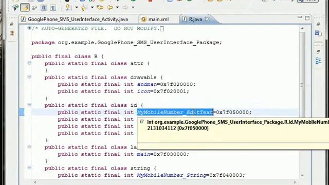Click the field icon in hover tooltip

pyautogui.click(x=142, y=121)
